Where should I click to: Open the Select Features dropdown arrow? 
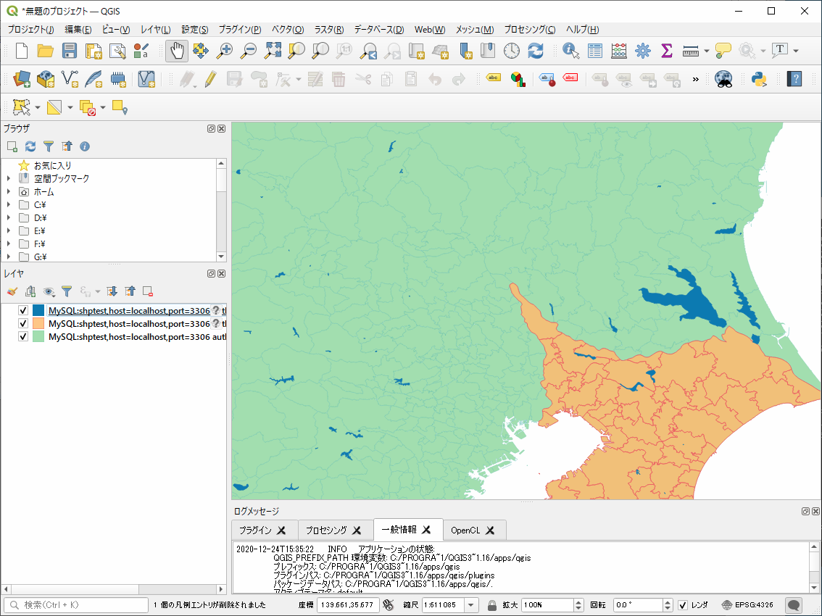38,107
